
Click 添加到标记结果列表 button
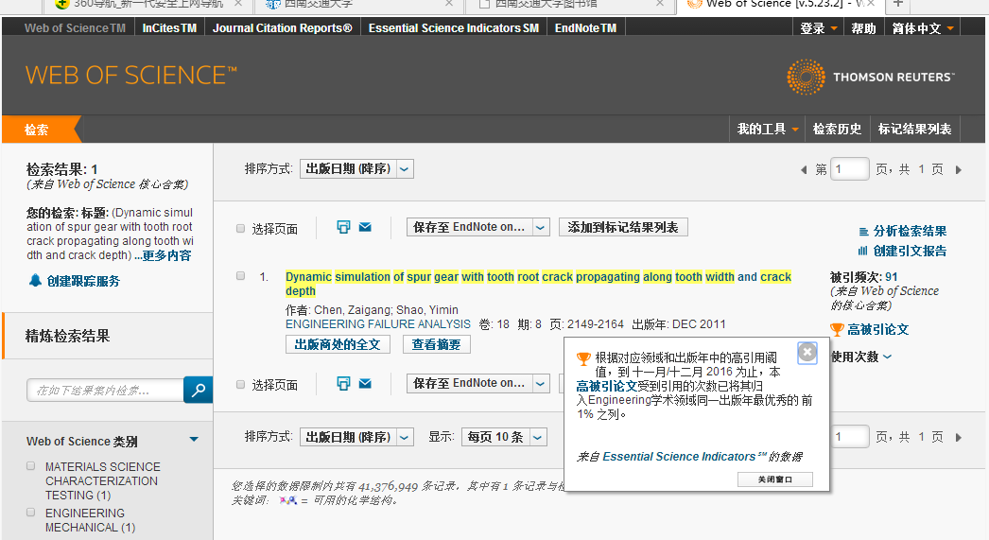[623, 227]
